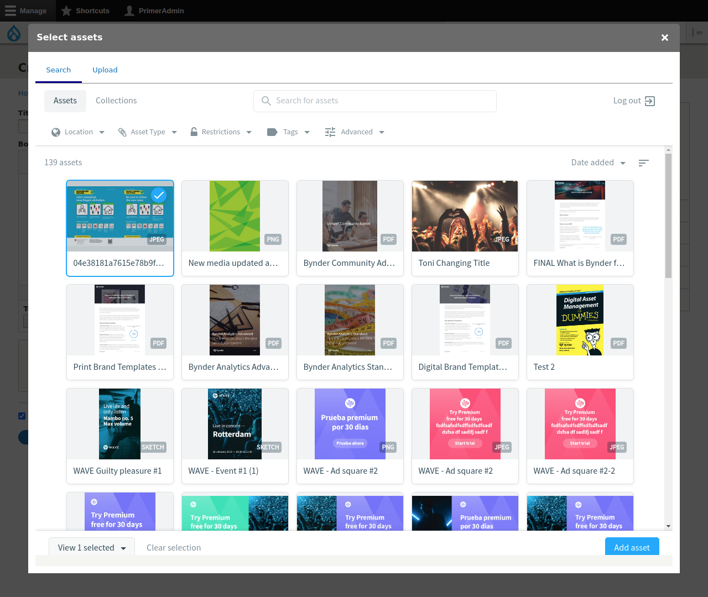Viewport: 708px width, 597px height.
Task: Select the Print Brand Templates PDF
Action: tap(120, 332)
